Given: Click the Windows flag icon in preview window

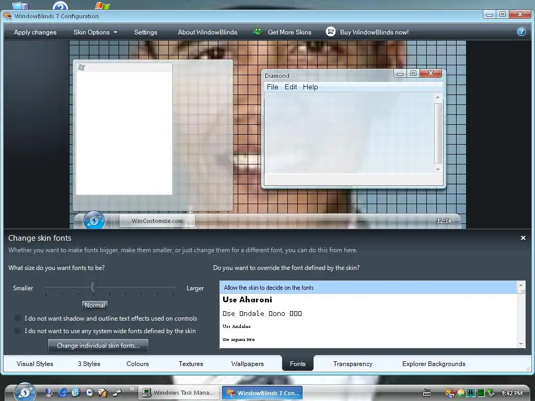Looking at the screenshot, I should pos(81,67).
